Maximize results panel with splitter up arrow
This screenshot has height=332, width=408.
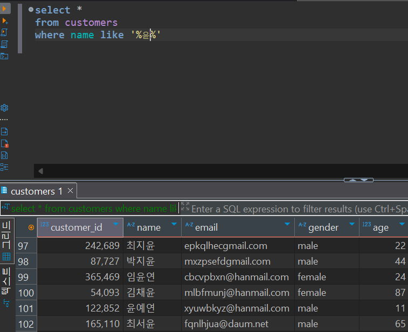353,180
